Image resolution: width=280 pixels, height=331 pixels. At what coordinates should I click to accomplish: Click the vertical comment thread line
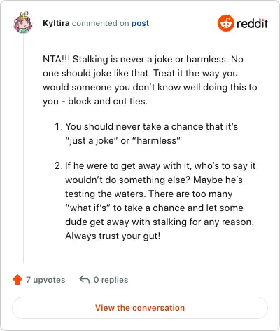coord(23,149)
